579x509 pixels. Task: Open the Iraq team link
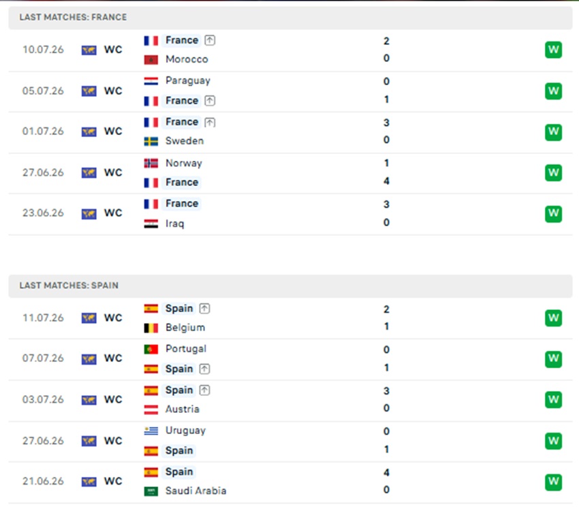tap(174, 223)
